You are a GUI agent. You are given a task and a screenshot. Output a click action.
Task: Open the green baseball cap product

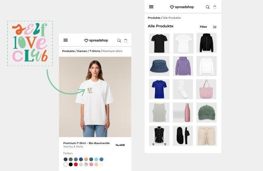coord(207,112)
